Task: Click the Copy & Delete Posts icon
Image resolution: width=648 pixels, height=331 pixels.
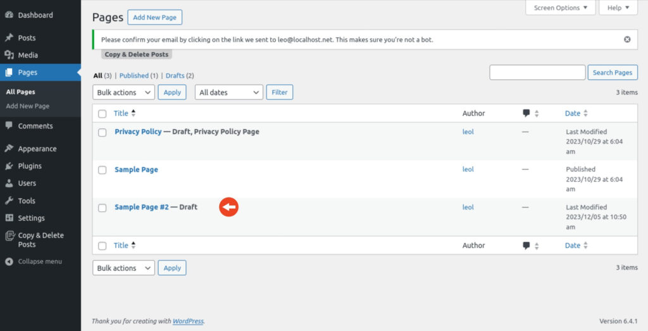Action: coord(10,235)
